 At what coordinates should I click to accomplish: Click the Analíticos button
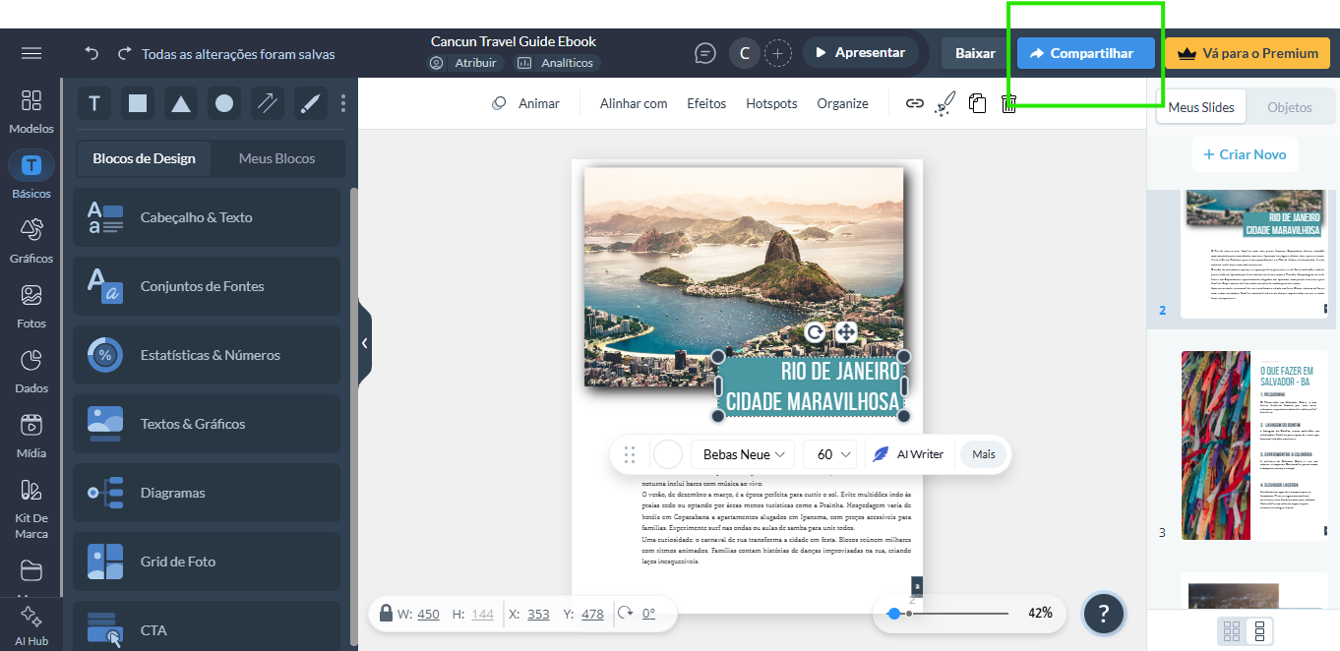coord(556,63)
